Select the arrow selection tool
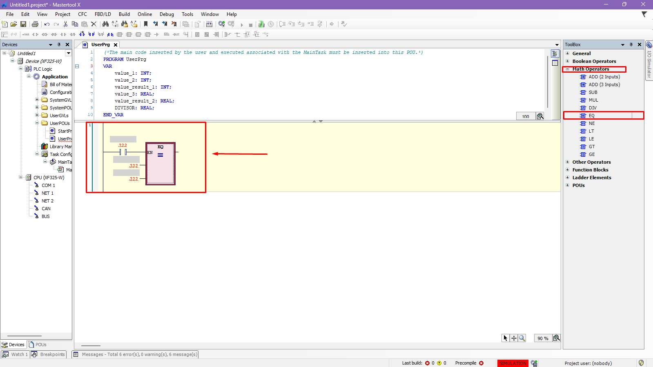 tap(506, 338)
